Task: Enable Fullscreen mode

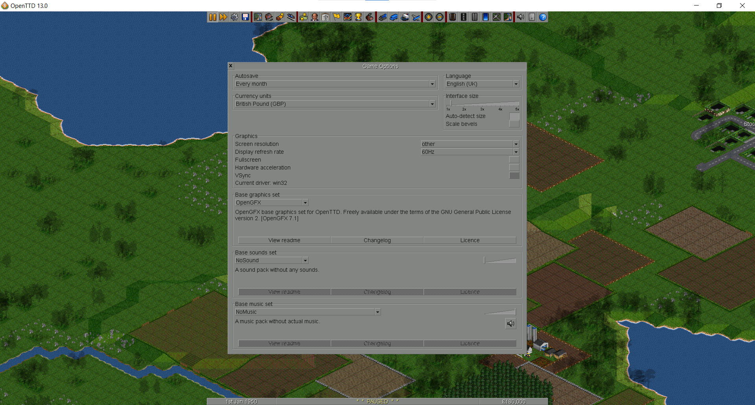Action: coord(514,160)
